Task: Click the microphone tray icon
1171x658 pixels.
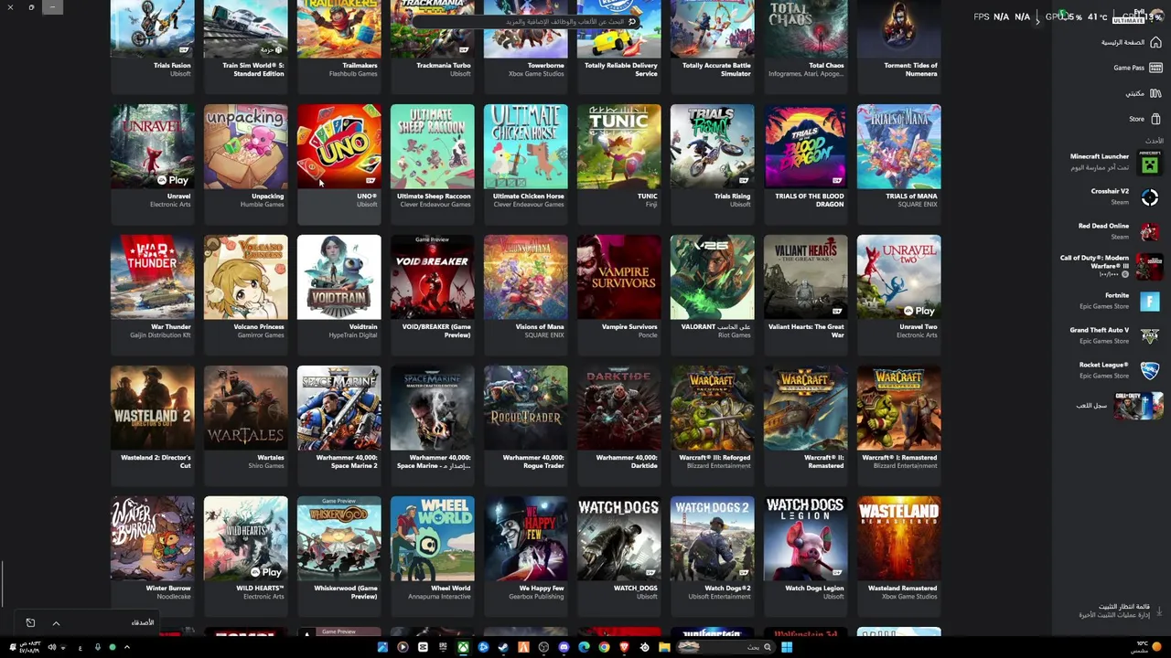Action: pos(97,647)
